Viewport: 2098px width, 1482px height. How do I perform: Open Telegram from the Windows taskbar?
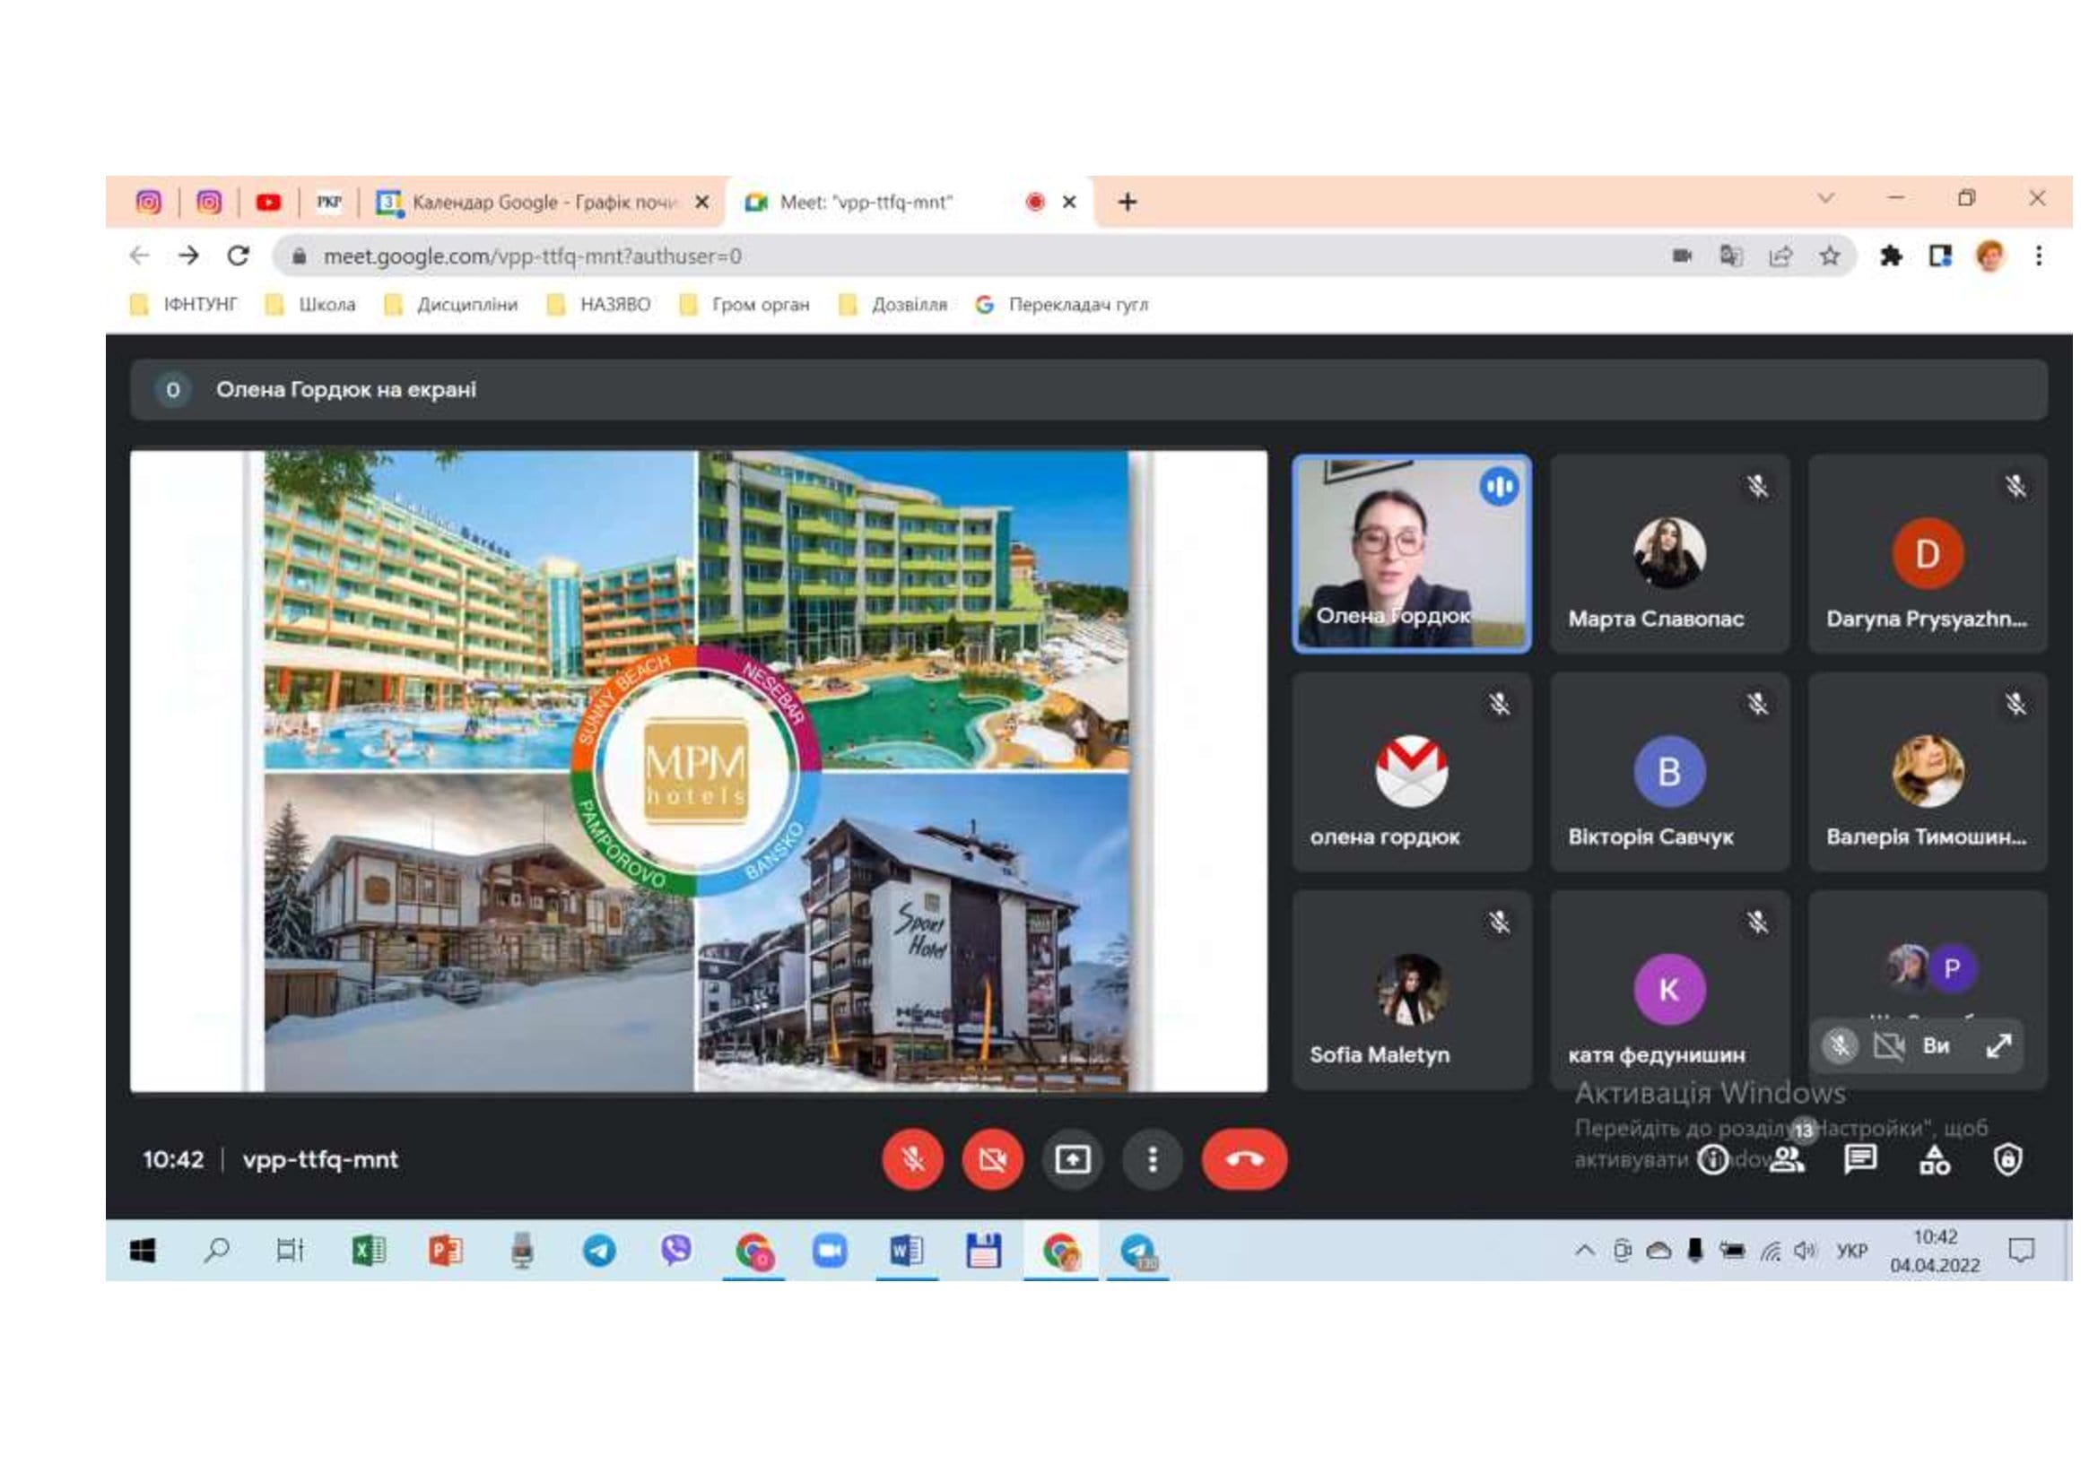click(x=599, y=1250)
